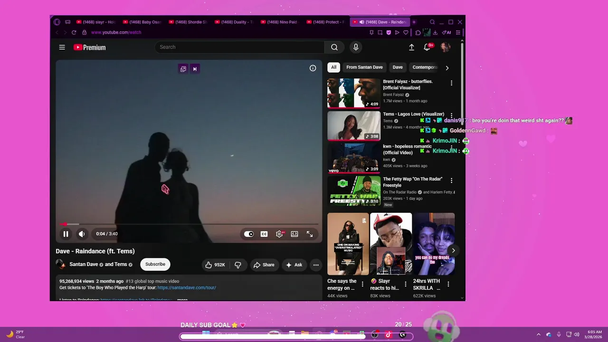This screenshot has width=608, height=342.
Task: Open options menu for Brent Faiyaz video
Action: (x=451, y=83)
